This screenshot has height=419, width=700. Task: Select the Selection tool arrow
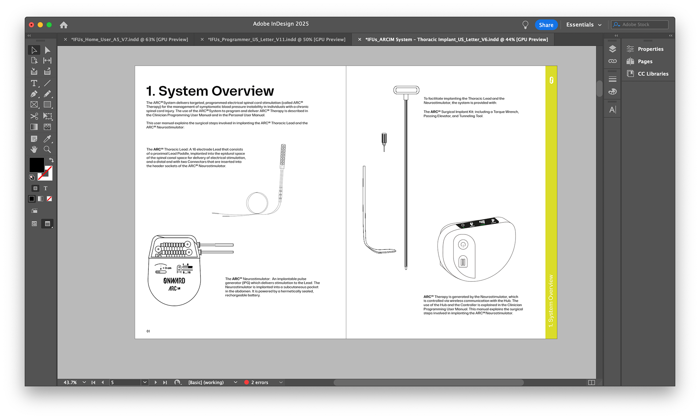[34, 50]
